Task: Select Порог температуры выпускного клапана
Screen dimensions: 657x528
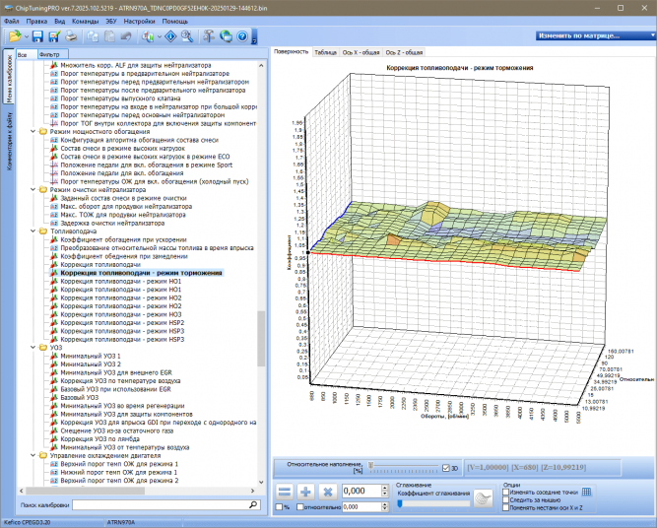Action: (120, 99)
